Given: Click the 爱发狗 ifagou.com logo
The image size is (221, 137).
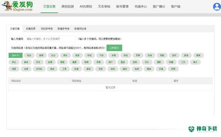Looking at the screenshot, I should pos(17,6).
